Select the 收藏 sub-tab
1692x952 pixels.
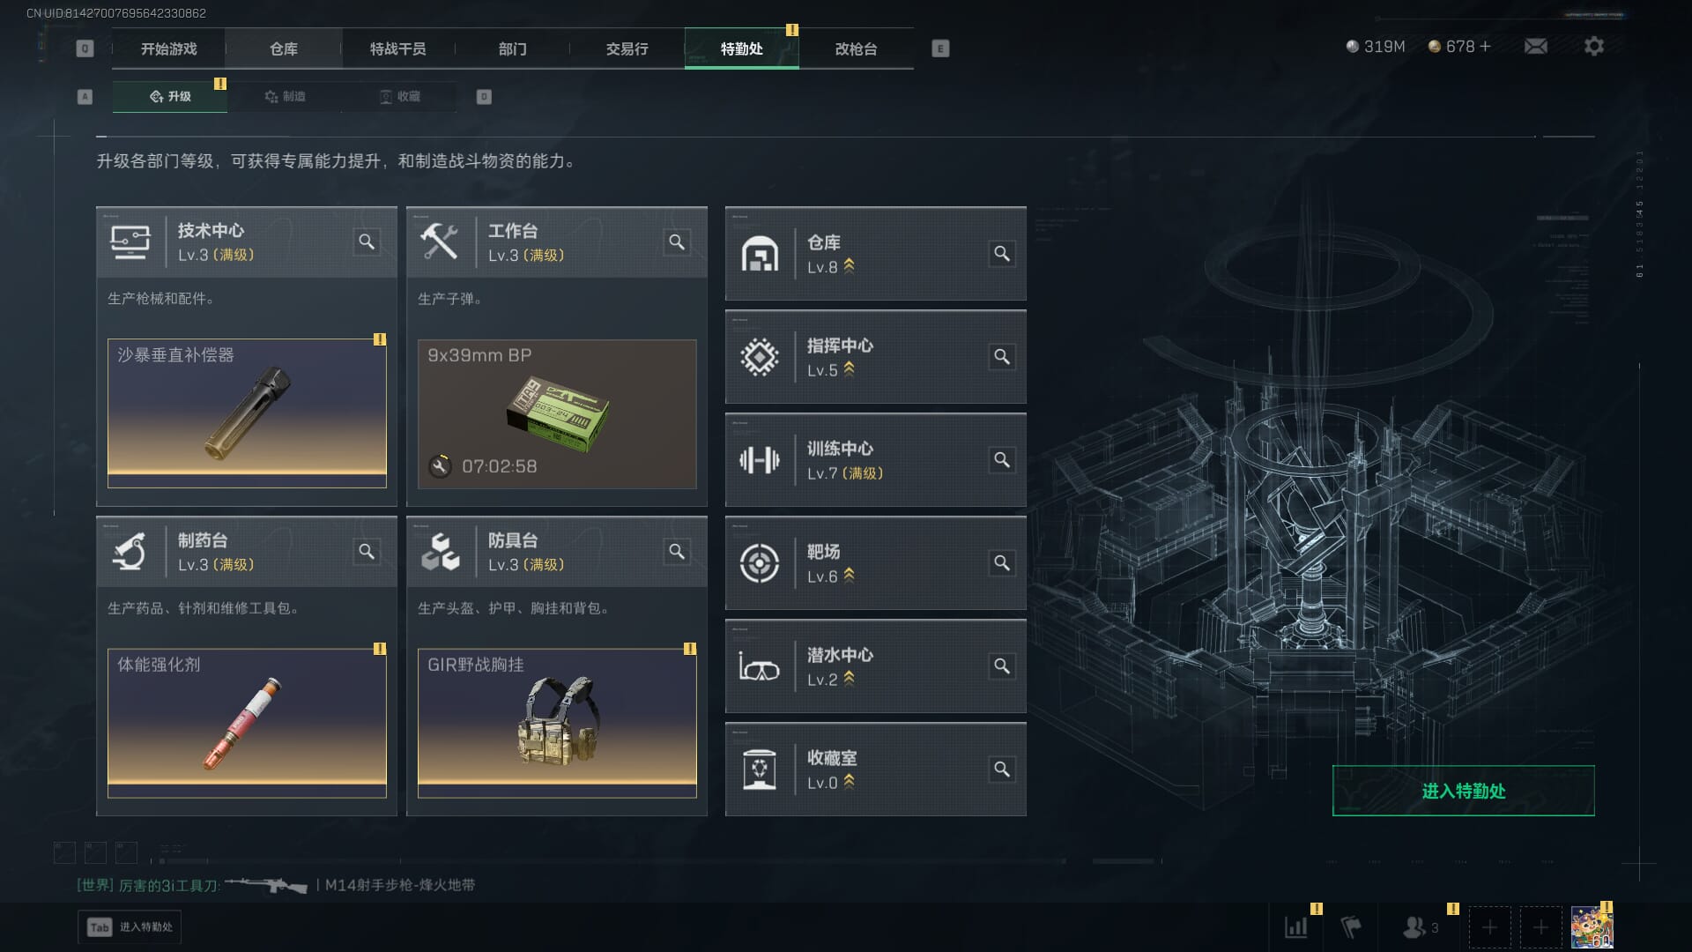399,96
